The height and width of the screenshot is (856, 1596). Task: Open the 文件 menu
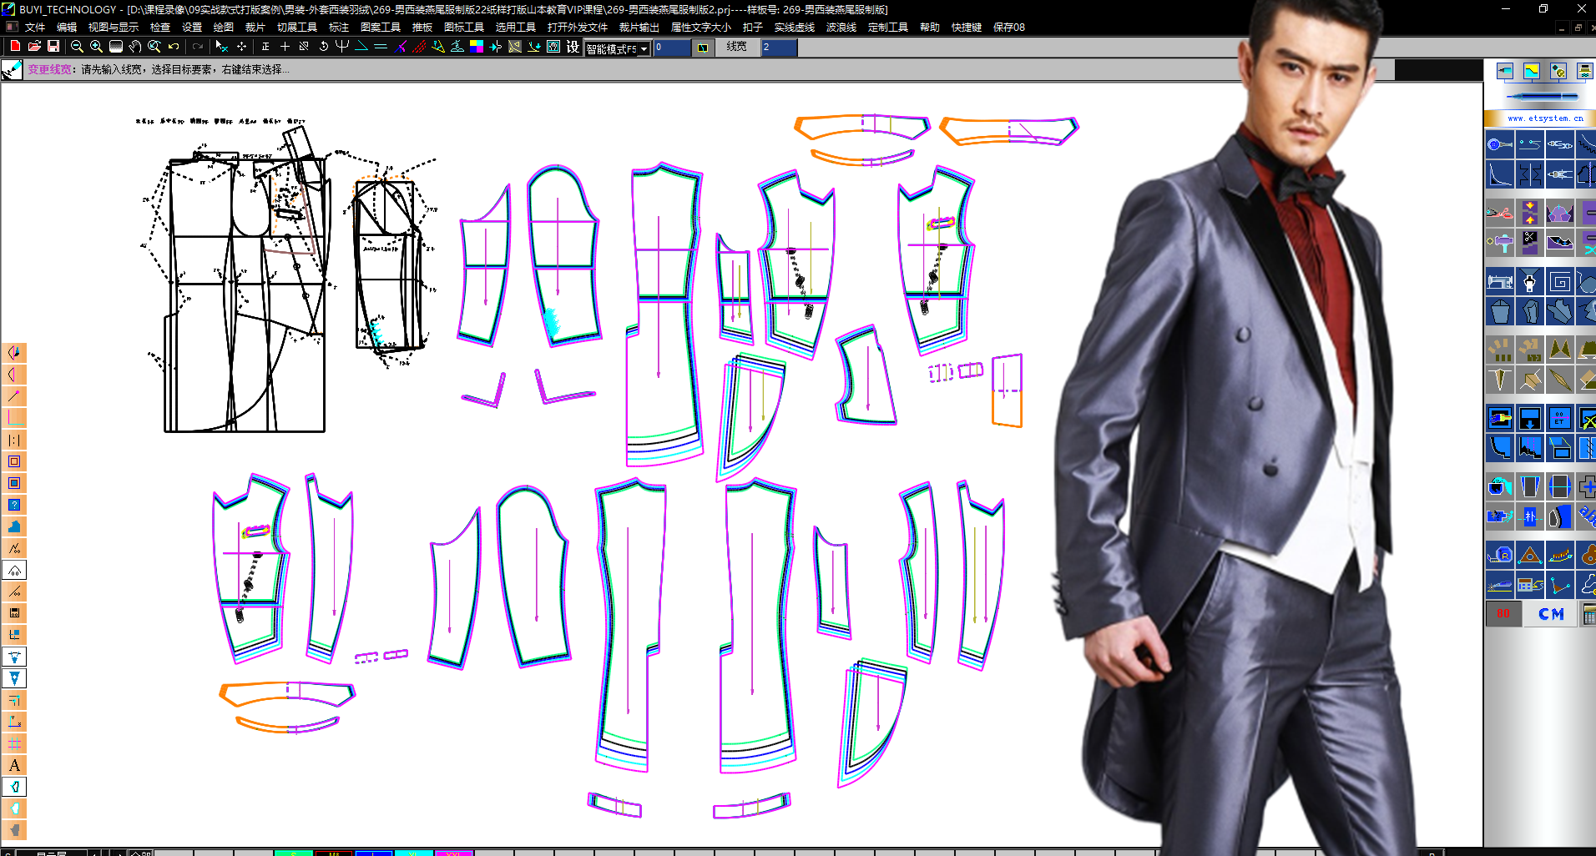point(35,27)
